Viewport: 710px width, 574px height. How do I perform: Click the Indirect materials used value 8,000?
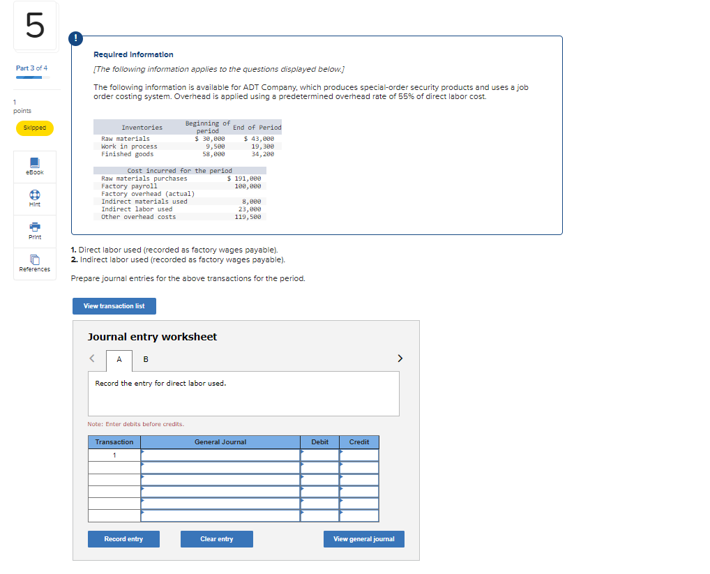251,202
